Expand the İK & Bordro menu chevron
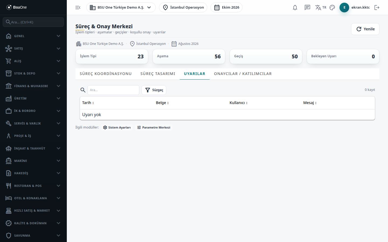 coord(58,111)
